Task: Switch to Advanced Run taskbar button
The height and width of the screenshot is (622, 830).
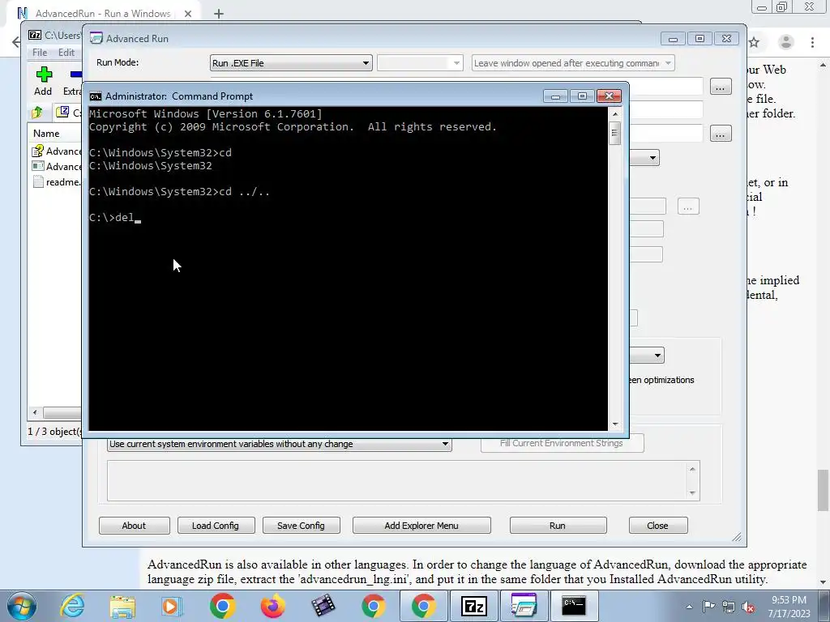Action: [x=524, y=606]
